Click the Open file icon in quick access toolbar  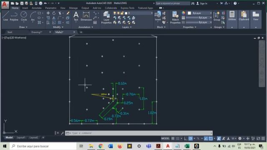[x=17, y=3]
